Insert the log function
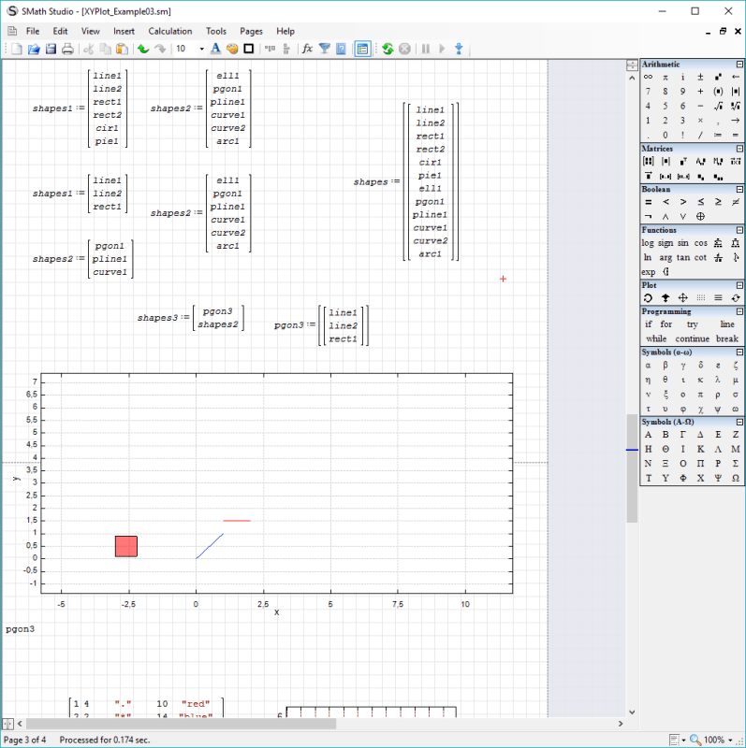 coord(648,243)
